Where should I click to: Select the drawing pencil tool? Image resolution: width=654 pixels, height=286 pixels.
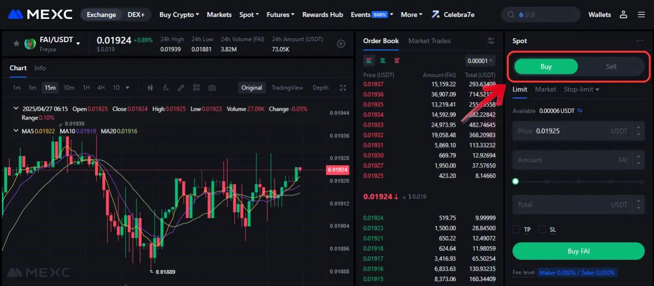(x=181, y=88)
